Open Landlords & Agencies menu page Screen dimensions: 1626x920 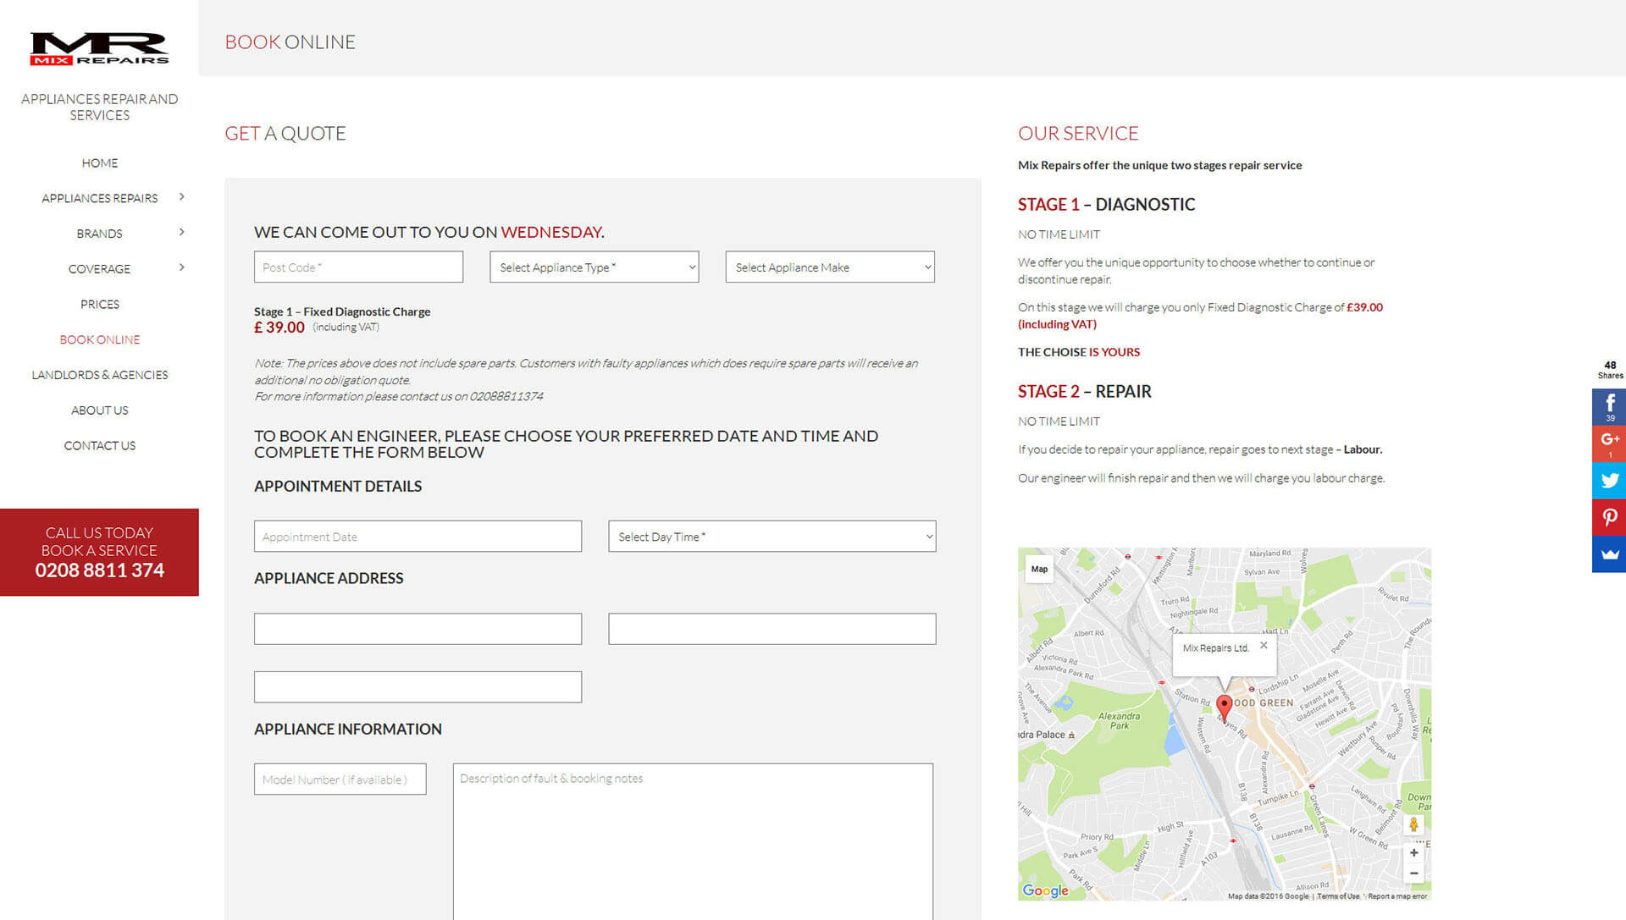100,375
